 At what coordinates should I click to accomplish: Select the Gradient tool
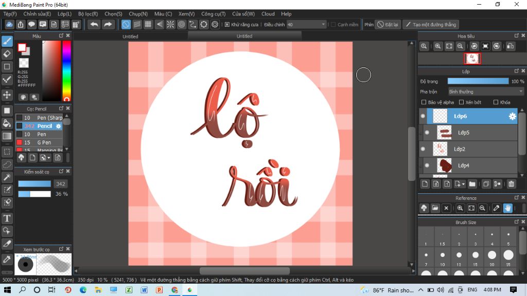[x=7, y=136]
